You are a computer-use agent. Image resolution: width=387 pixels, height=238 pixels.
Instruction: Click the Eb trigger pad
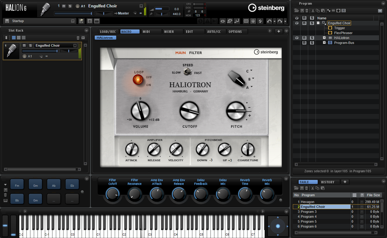(x=72, y=184)
